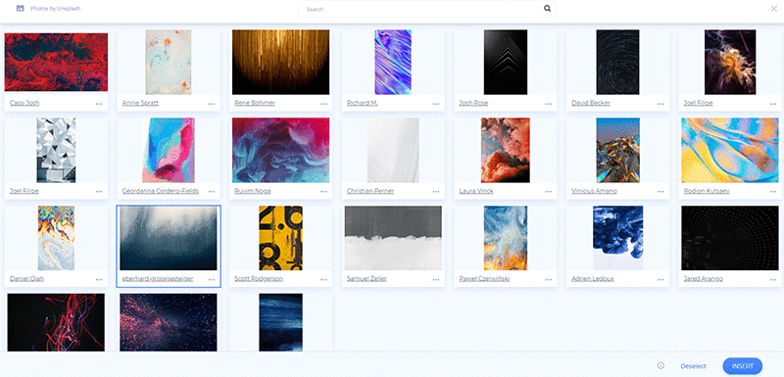Click the search magnifier icon
The height and width of the screenshot is (377, 784).
pos(547,9)
